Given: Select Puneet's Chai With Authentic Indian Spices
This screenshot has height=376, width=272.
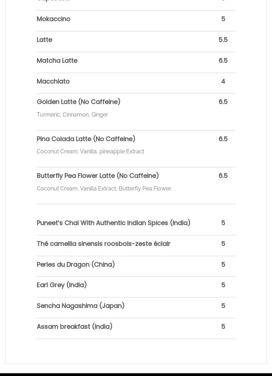Looking at the screenshot, I should (x=113, y=223).
